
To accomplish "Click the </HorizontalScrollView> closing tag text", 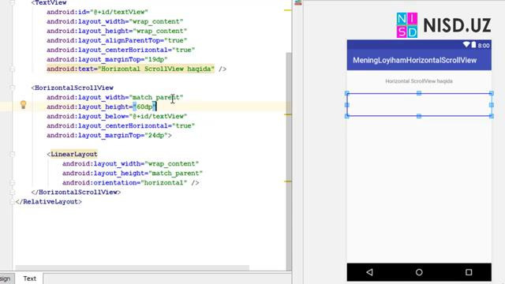I will 76,192.
